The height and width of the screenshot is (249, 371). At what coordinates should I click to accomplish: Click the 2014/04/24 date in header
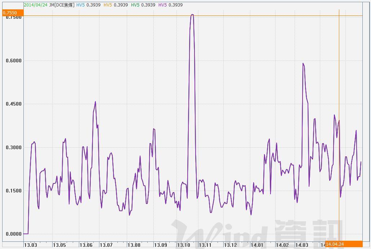click(36, 5)
